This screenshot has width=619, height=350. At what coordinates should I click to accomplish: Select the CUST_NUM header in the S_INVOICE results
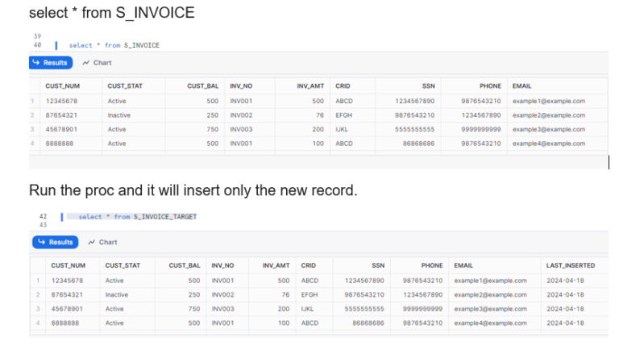tap(60, 85)
